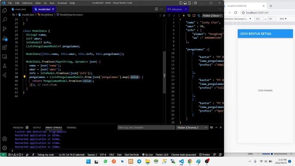295x166 pixels.
Task: Open the Terminal menu
Action: tap(62, 3)
